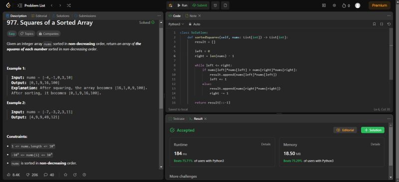Pick a random problem with shuffle icon
Viewport: 399px width, 182px height.
click(x=68, y=5)
